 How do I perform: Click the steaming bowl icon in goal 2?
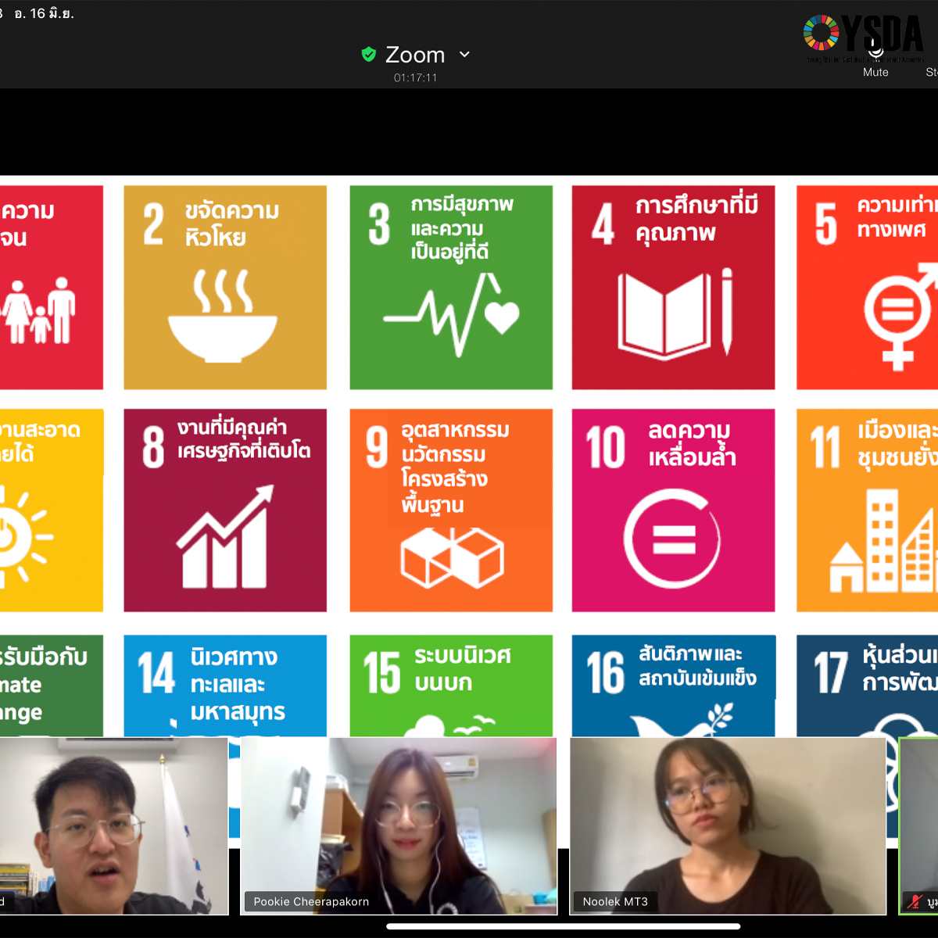coord(223,316)
